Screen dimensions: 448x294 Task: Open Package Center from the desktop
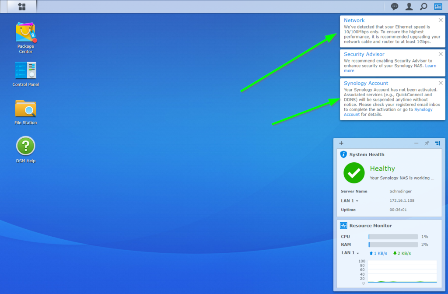(x=26, y=38)
